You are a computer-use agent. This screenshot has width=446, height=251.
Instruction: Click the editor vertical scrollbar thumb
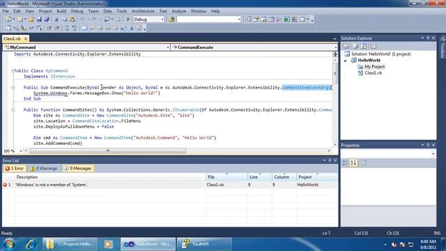tap(335, 73)
